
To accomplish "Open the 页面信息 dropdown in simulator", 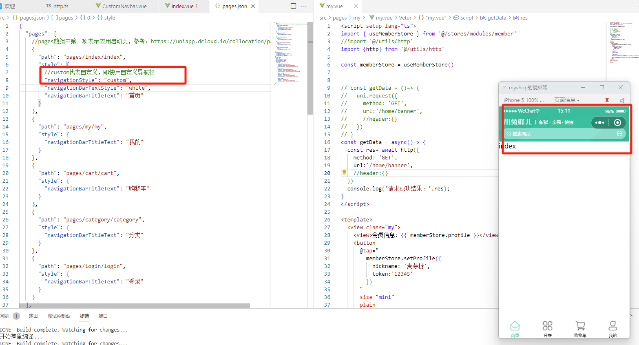I will 567,100.
